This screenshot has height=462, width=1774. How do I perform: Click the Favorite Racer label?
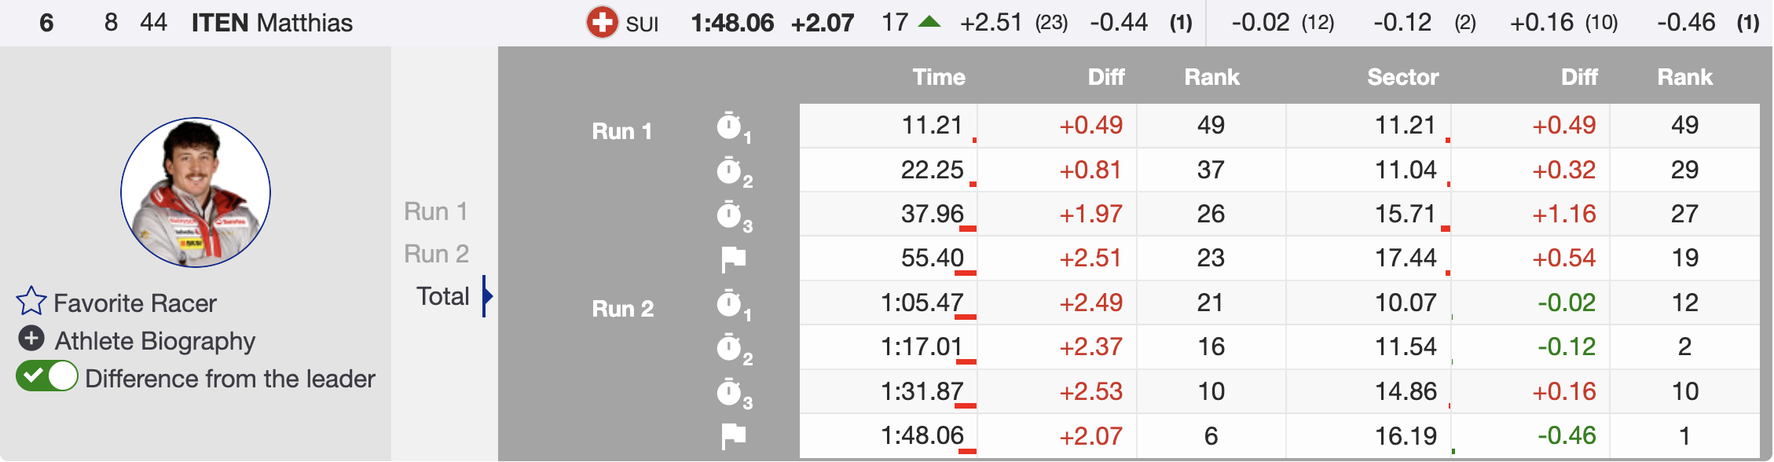point(135,303)
